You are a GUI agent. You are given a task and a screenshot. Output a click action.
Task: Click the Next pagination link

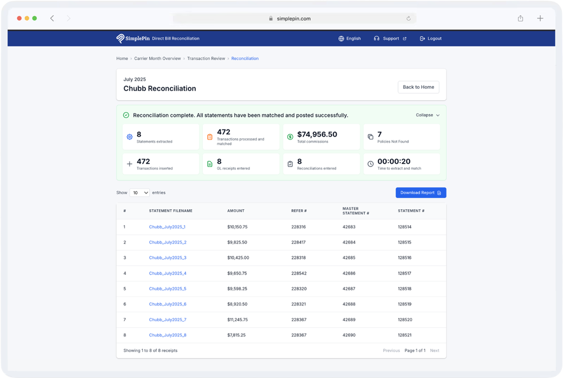point(435,351)
